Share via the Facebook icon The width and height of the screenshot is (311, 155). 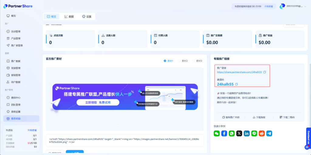pyautogui.click(x=224, y=133)
